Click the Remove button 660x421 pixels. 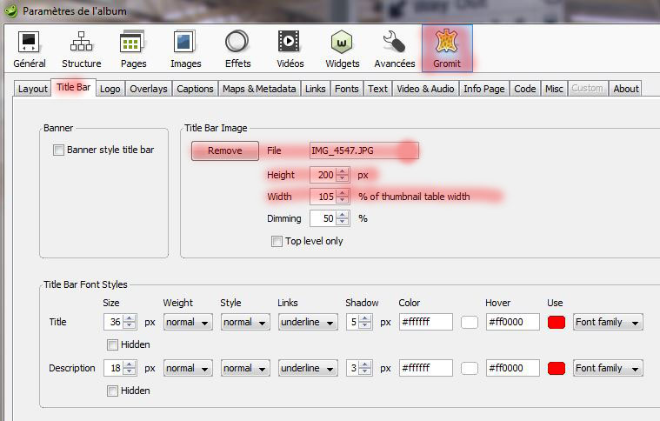click(224, 150)
